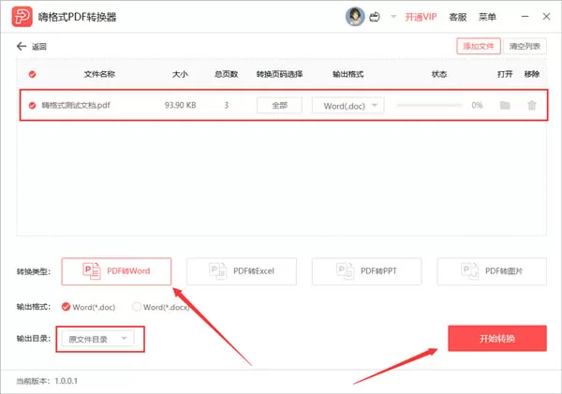562x394 pixels.
Task: Select the Word(*.doc) output format radio
Action: (x=66, y=307)
